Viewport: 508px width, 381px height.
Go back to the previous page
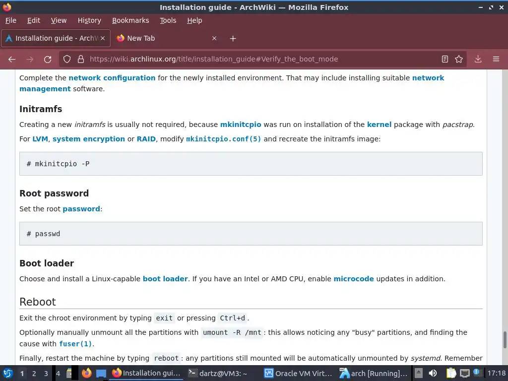(x=12, y=60)
